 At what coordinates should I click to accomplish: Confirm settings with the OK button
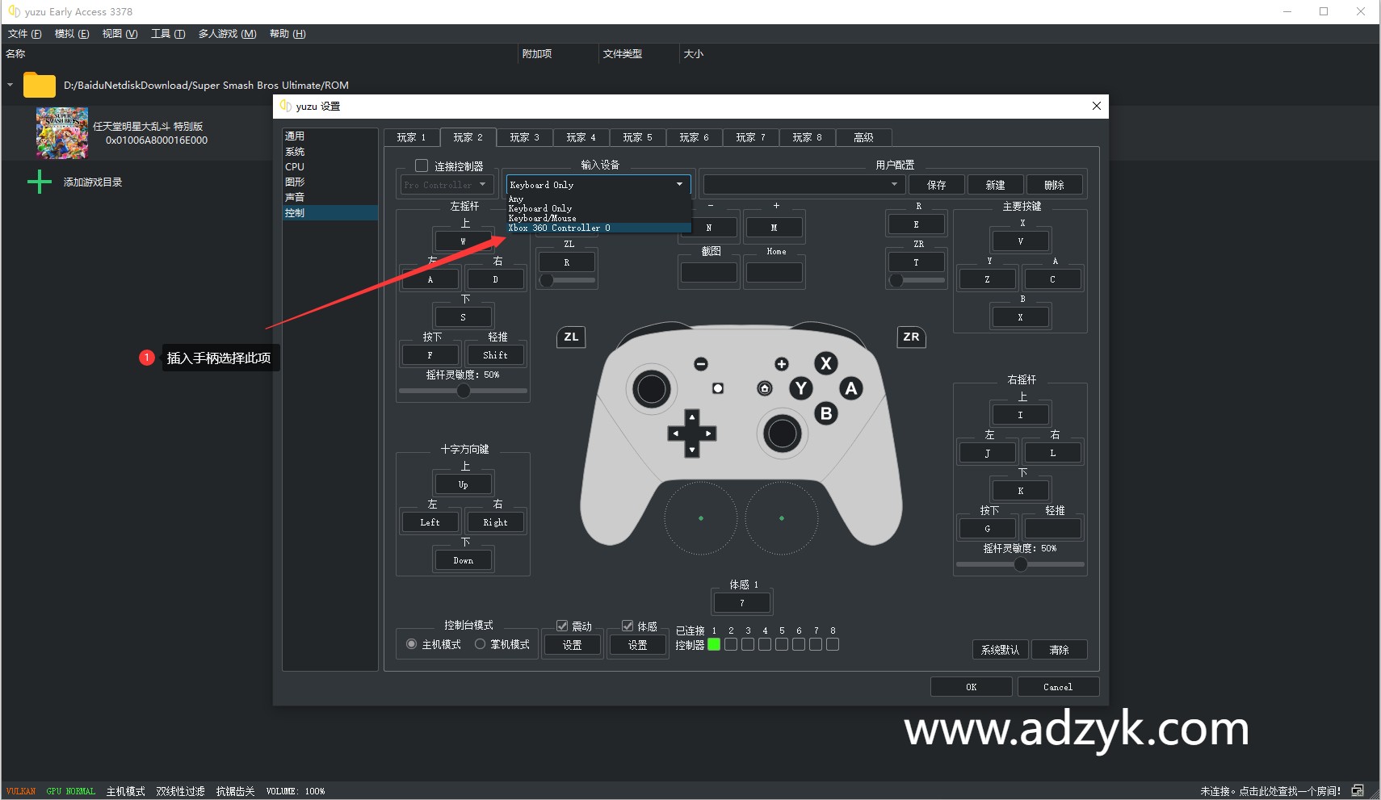click(971, 687)
